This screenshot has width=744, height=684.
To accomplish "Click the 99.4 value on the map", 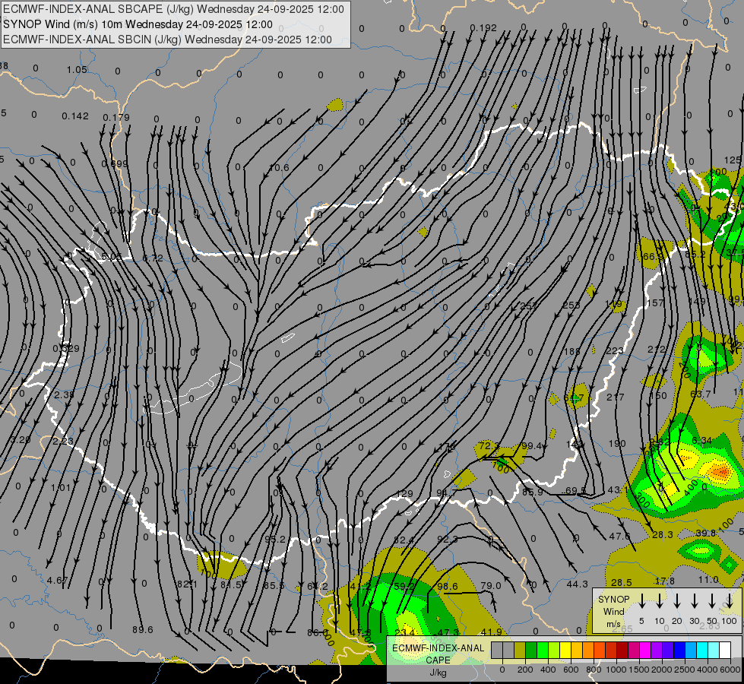I will pyautogui.click(x=531, y=445).
